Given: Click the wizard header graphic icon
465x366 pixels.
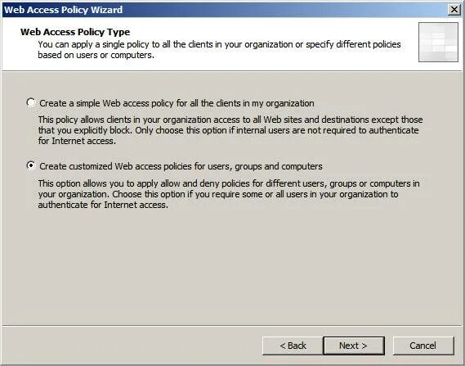Looking at the screenshot, I should [438, 43].
